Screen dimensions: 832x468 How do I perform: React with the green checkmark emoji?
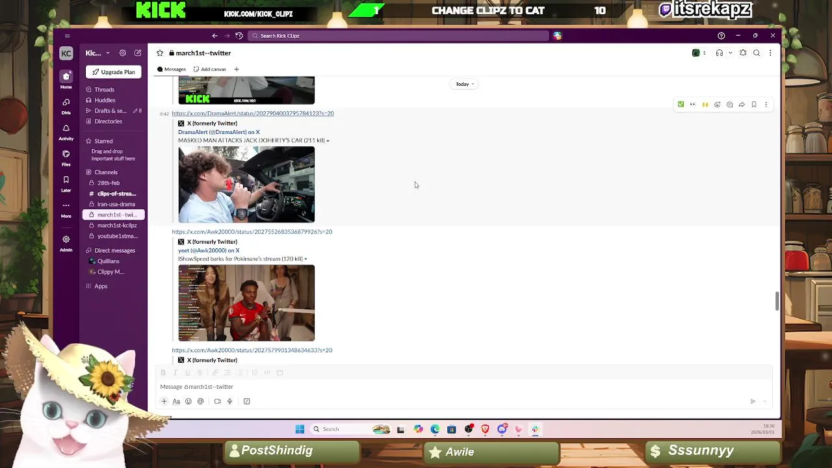click(681, 105)
